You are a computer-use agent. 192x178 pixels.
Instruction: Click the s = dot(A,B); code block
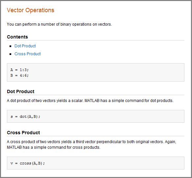click(x=96, y=116)
